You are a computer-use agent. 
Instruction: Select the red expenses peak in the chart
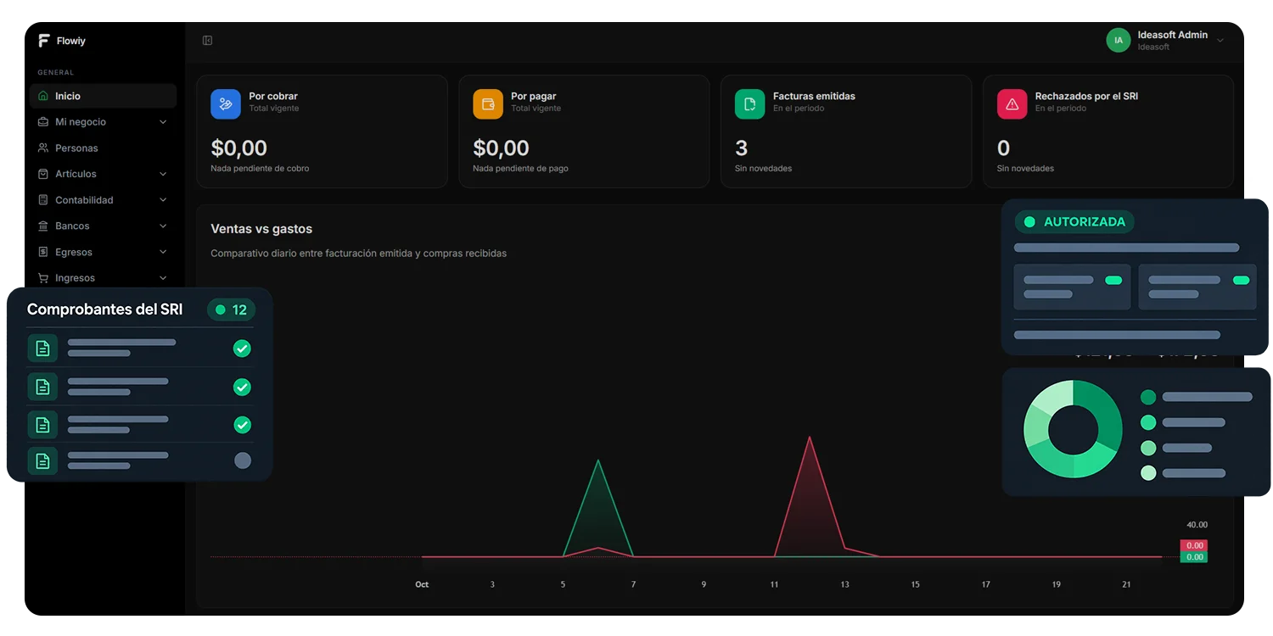pyautogui.click(x=810, y=438)
